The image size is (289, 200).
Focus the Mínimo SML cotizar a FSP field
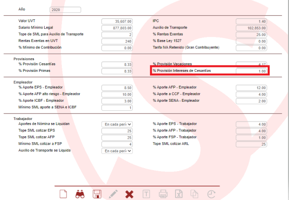pyautogui.click(x=117, y=144)
